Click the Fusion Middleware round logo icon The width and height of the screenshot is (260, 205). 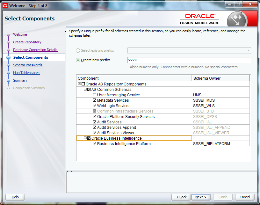point(237,19)
